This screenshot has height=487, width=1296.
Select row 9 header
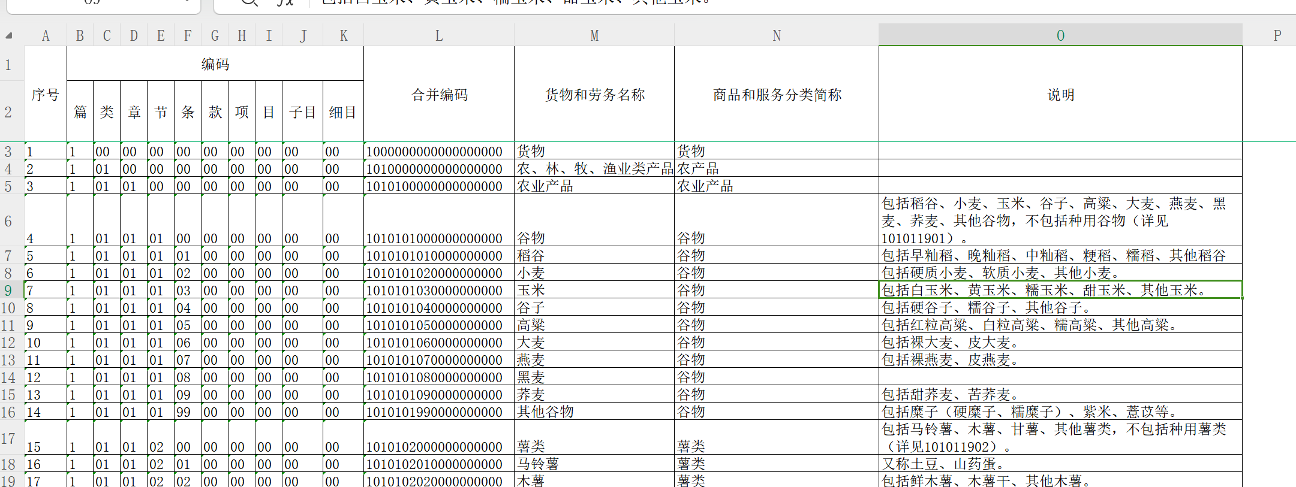coord(8,291)
